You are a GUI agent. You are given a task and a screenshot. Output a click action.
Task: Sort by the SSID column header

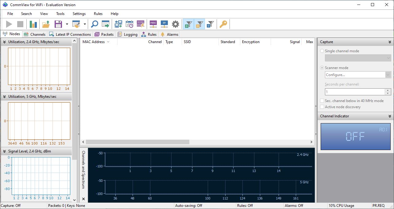(x=199, y=42)
